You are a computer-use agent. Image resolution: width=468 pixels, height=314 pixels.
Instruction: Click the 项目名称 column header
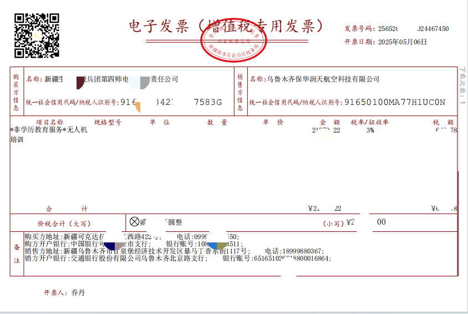(x=49, y=122)
